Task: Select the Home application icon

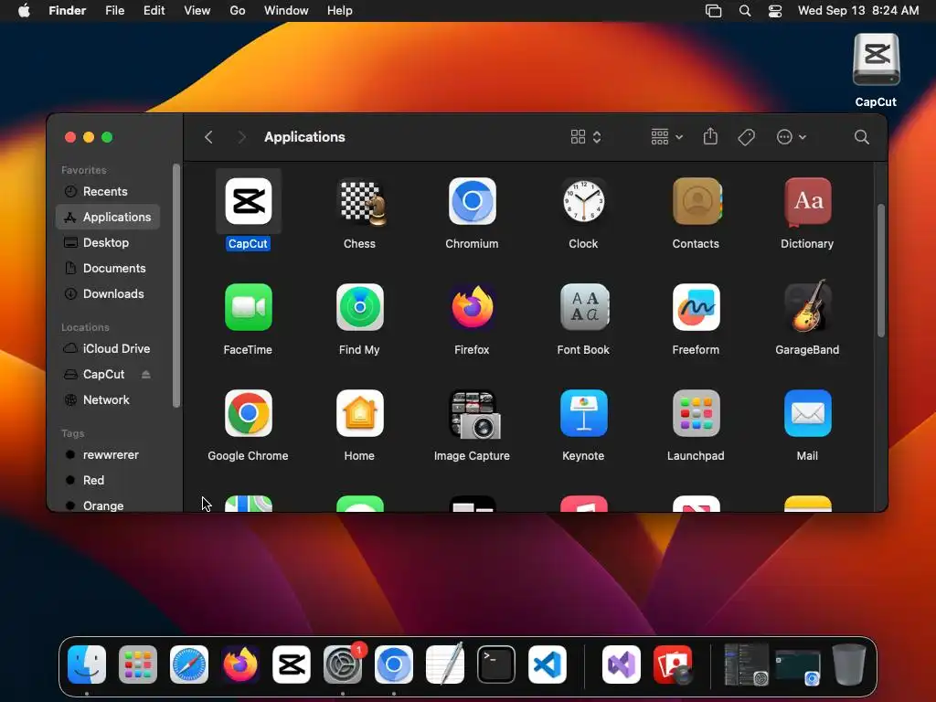Action: (x=360, y=413)
